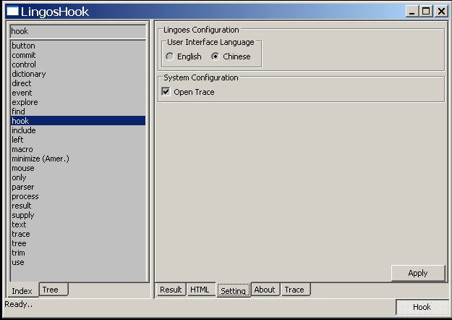Select 'text' in the word list
The image size is (452, 320).
tap(78, 224)
